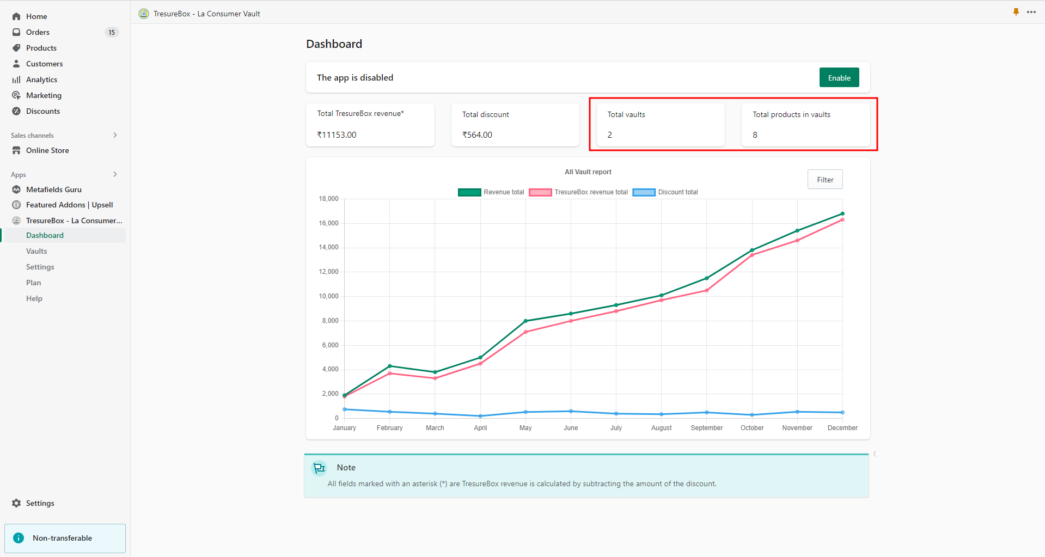
Task: Click the All Vault report title
Action: [588, 172]
